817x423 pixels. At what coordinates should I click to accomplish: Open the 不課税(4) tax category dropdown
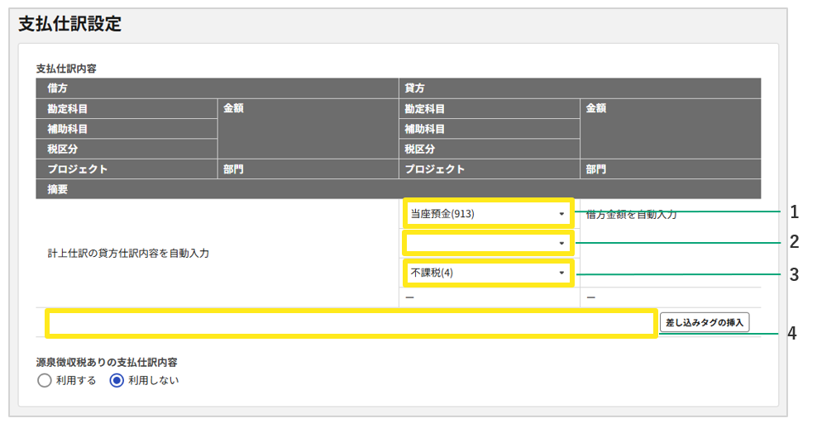pos(488,273)
